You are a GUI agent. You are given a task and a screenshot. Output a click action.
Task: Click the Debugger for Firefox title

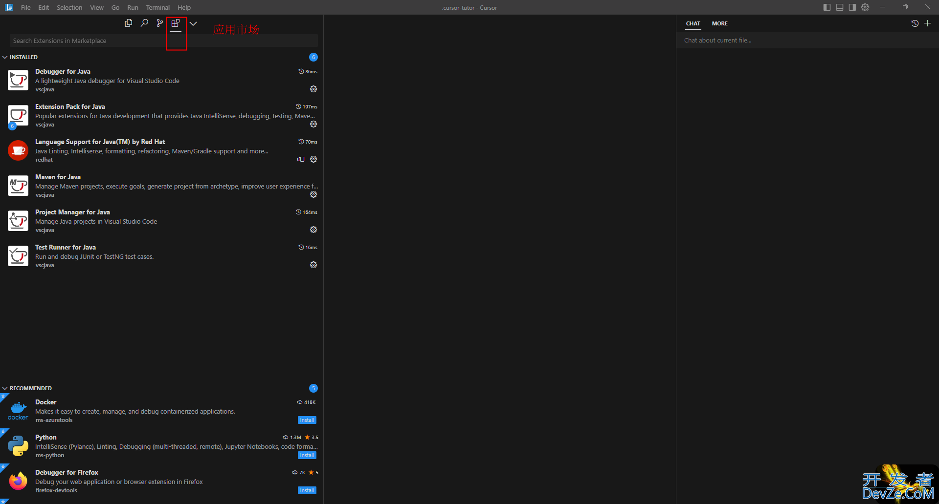pyautogui.click(x=67, y=472)
